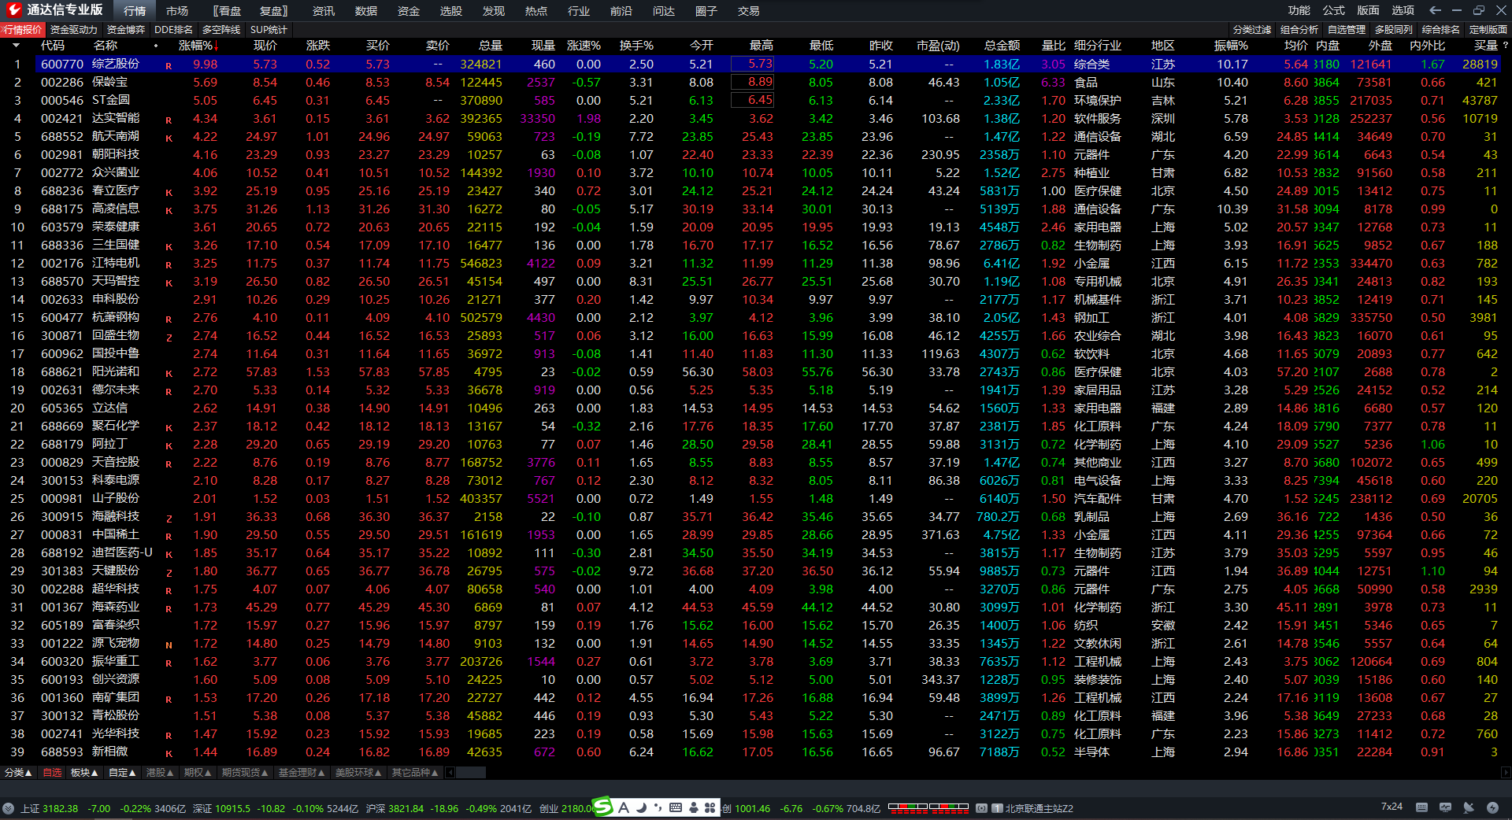Open the 行情 top menu
1512x820 pixels.
coord(135,11)
